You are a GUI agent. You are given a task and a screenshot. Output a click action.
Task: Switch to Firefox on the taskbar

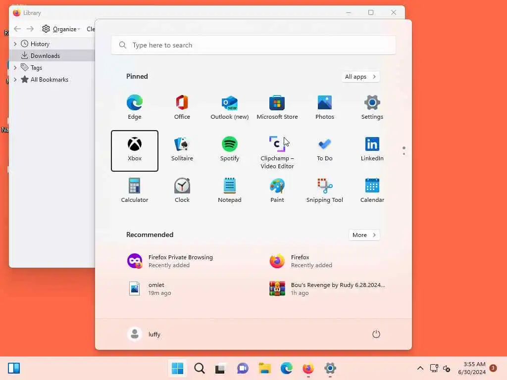[x=308, y=368]
